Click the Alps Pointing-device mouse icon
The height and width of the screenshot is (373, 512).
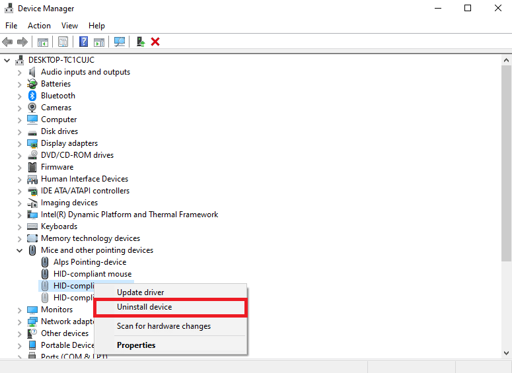tap(45, 262)
